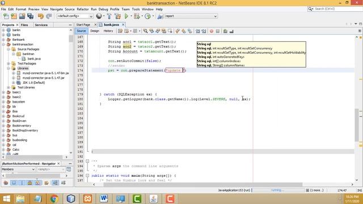This screenshot has height=204, width=363.
Task: Open the Run Project dropdown arrow
Action: coord(131,16)
